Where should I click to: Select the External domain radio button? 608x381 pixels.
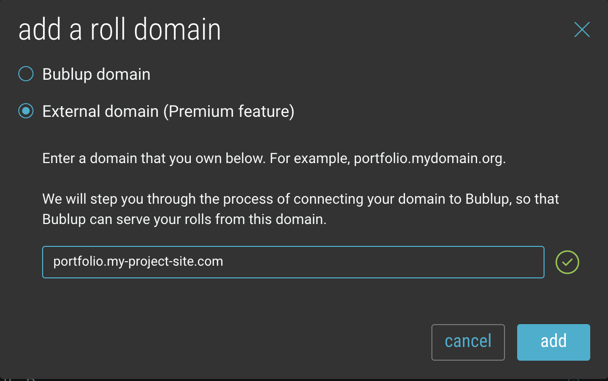click(x=26, y=111)
